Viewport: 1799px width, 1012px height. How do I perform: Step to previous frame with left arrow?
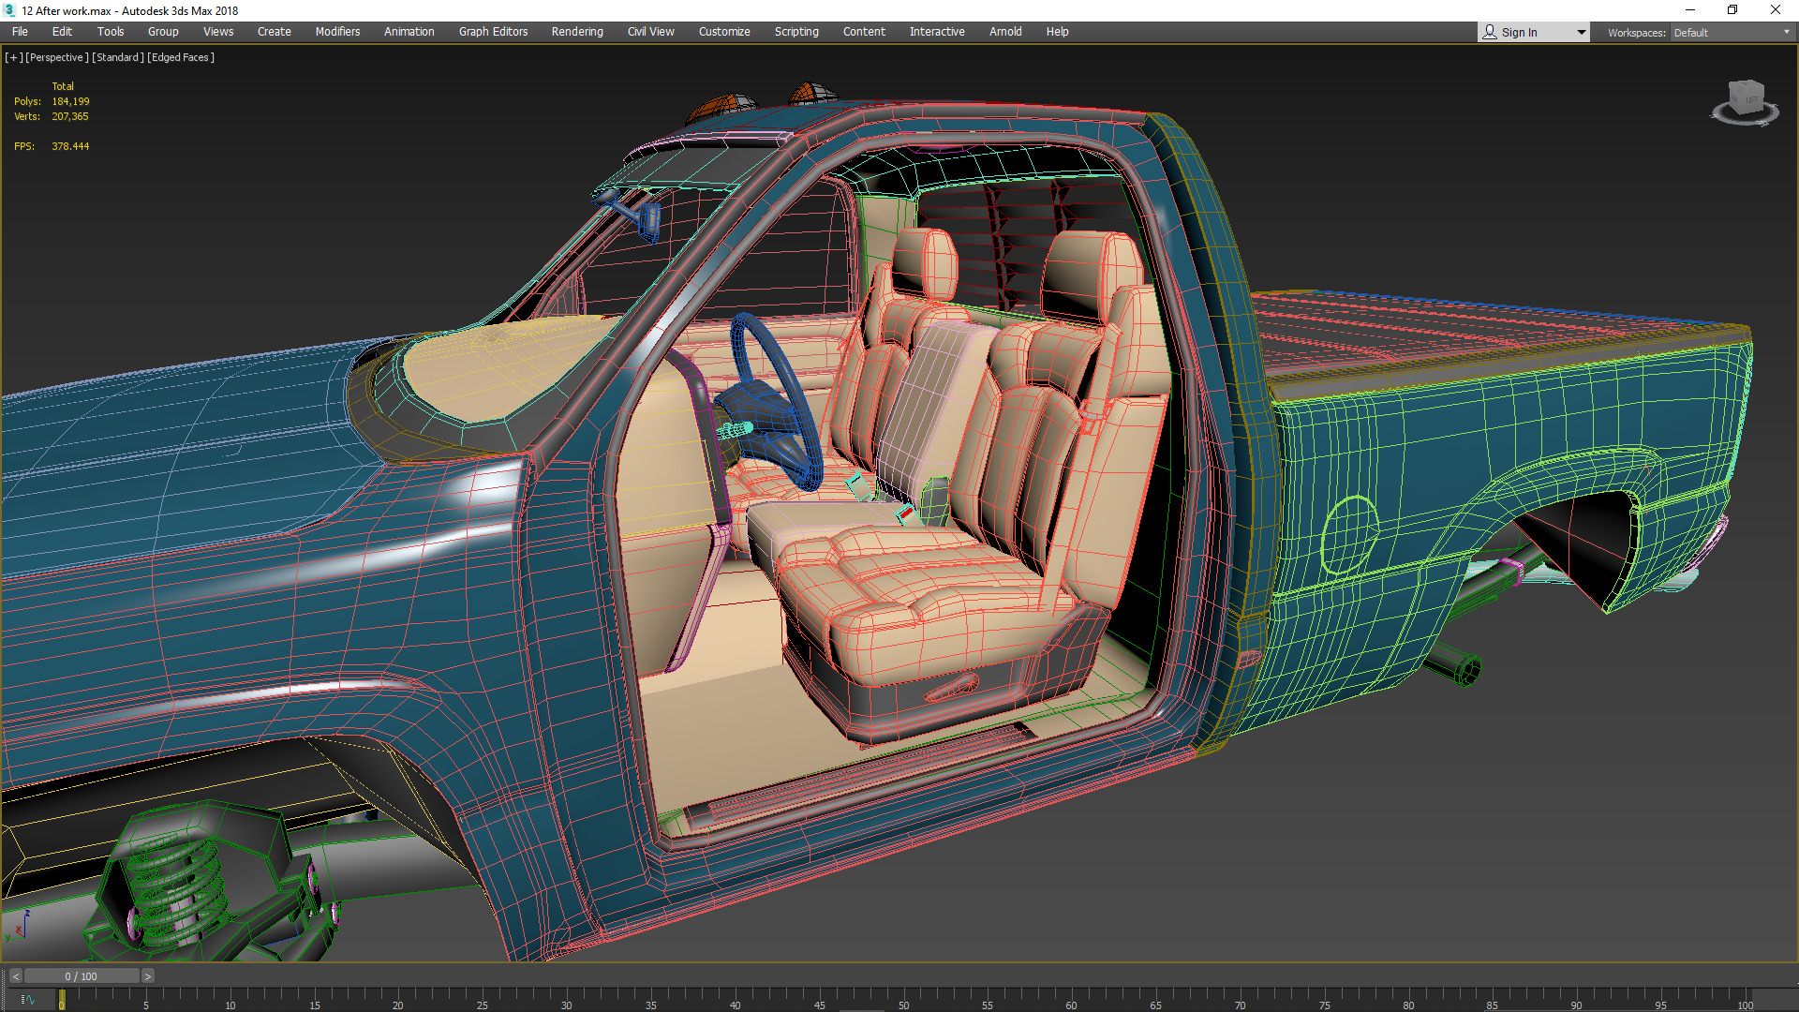pos(16,976)
